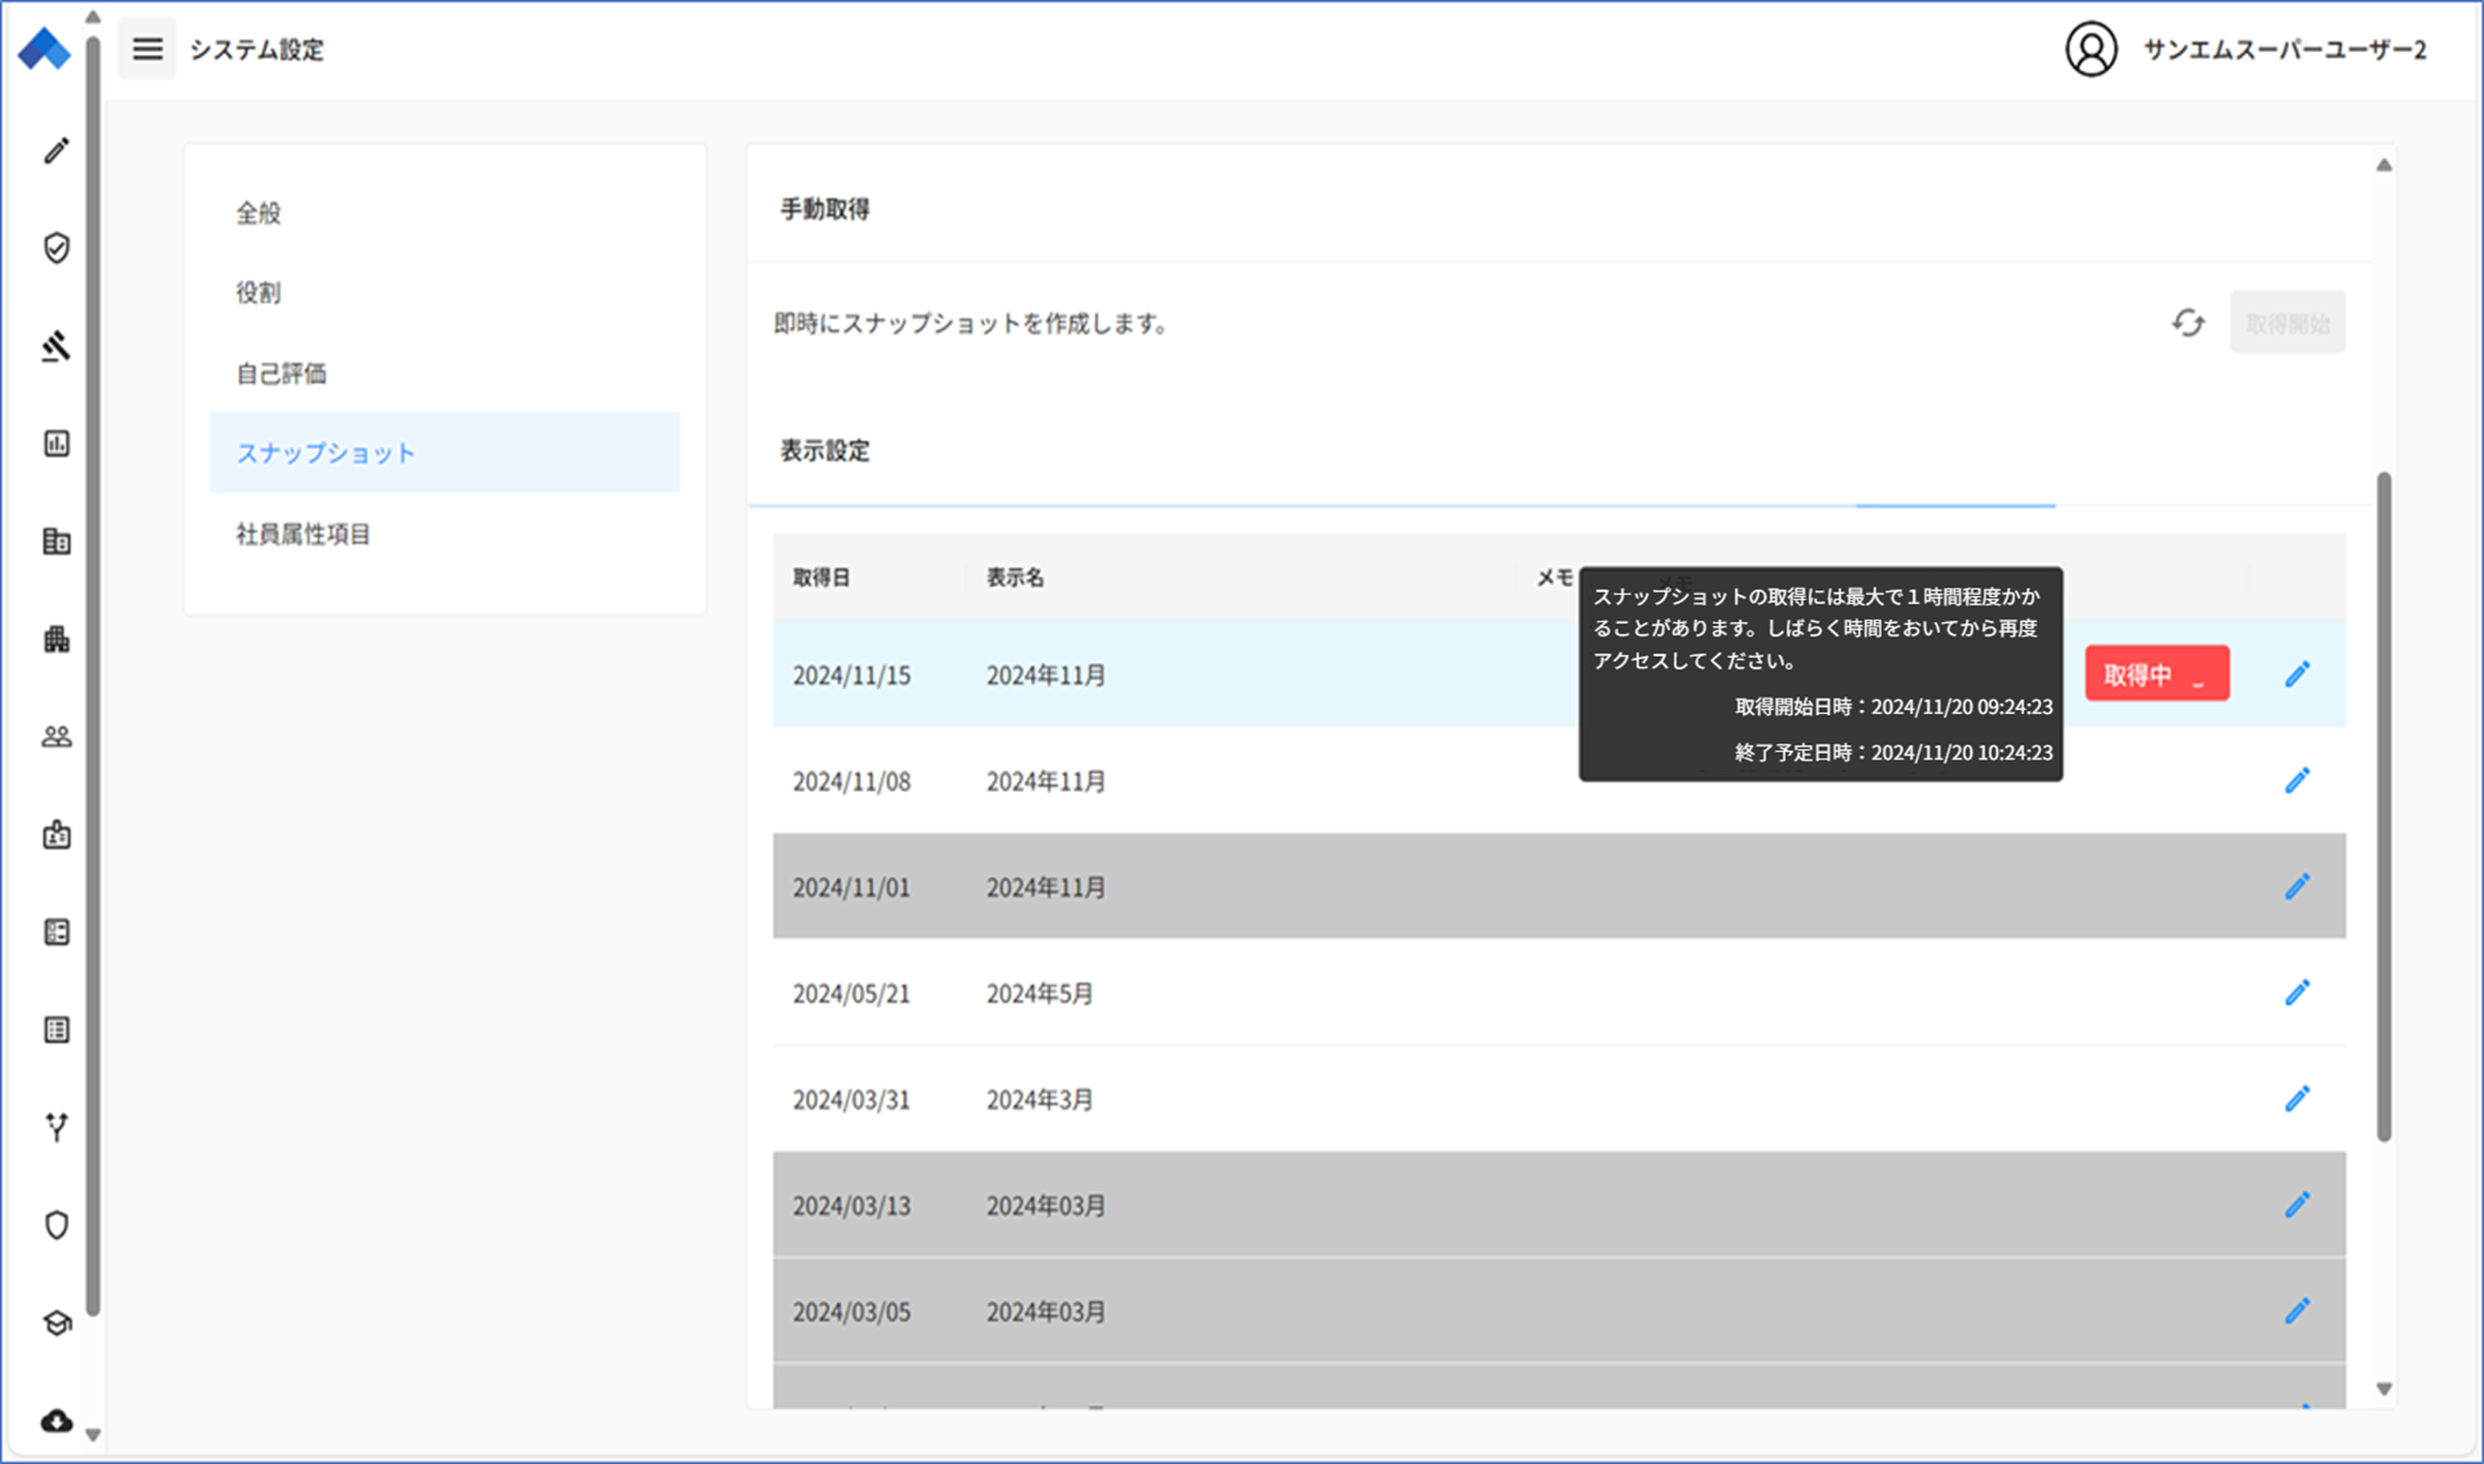Edit the 2024/11/08 snapshot row
2484x1464 pixels.
pyautogui.click(x=2296, y=780)
